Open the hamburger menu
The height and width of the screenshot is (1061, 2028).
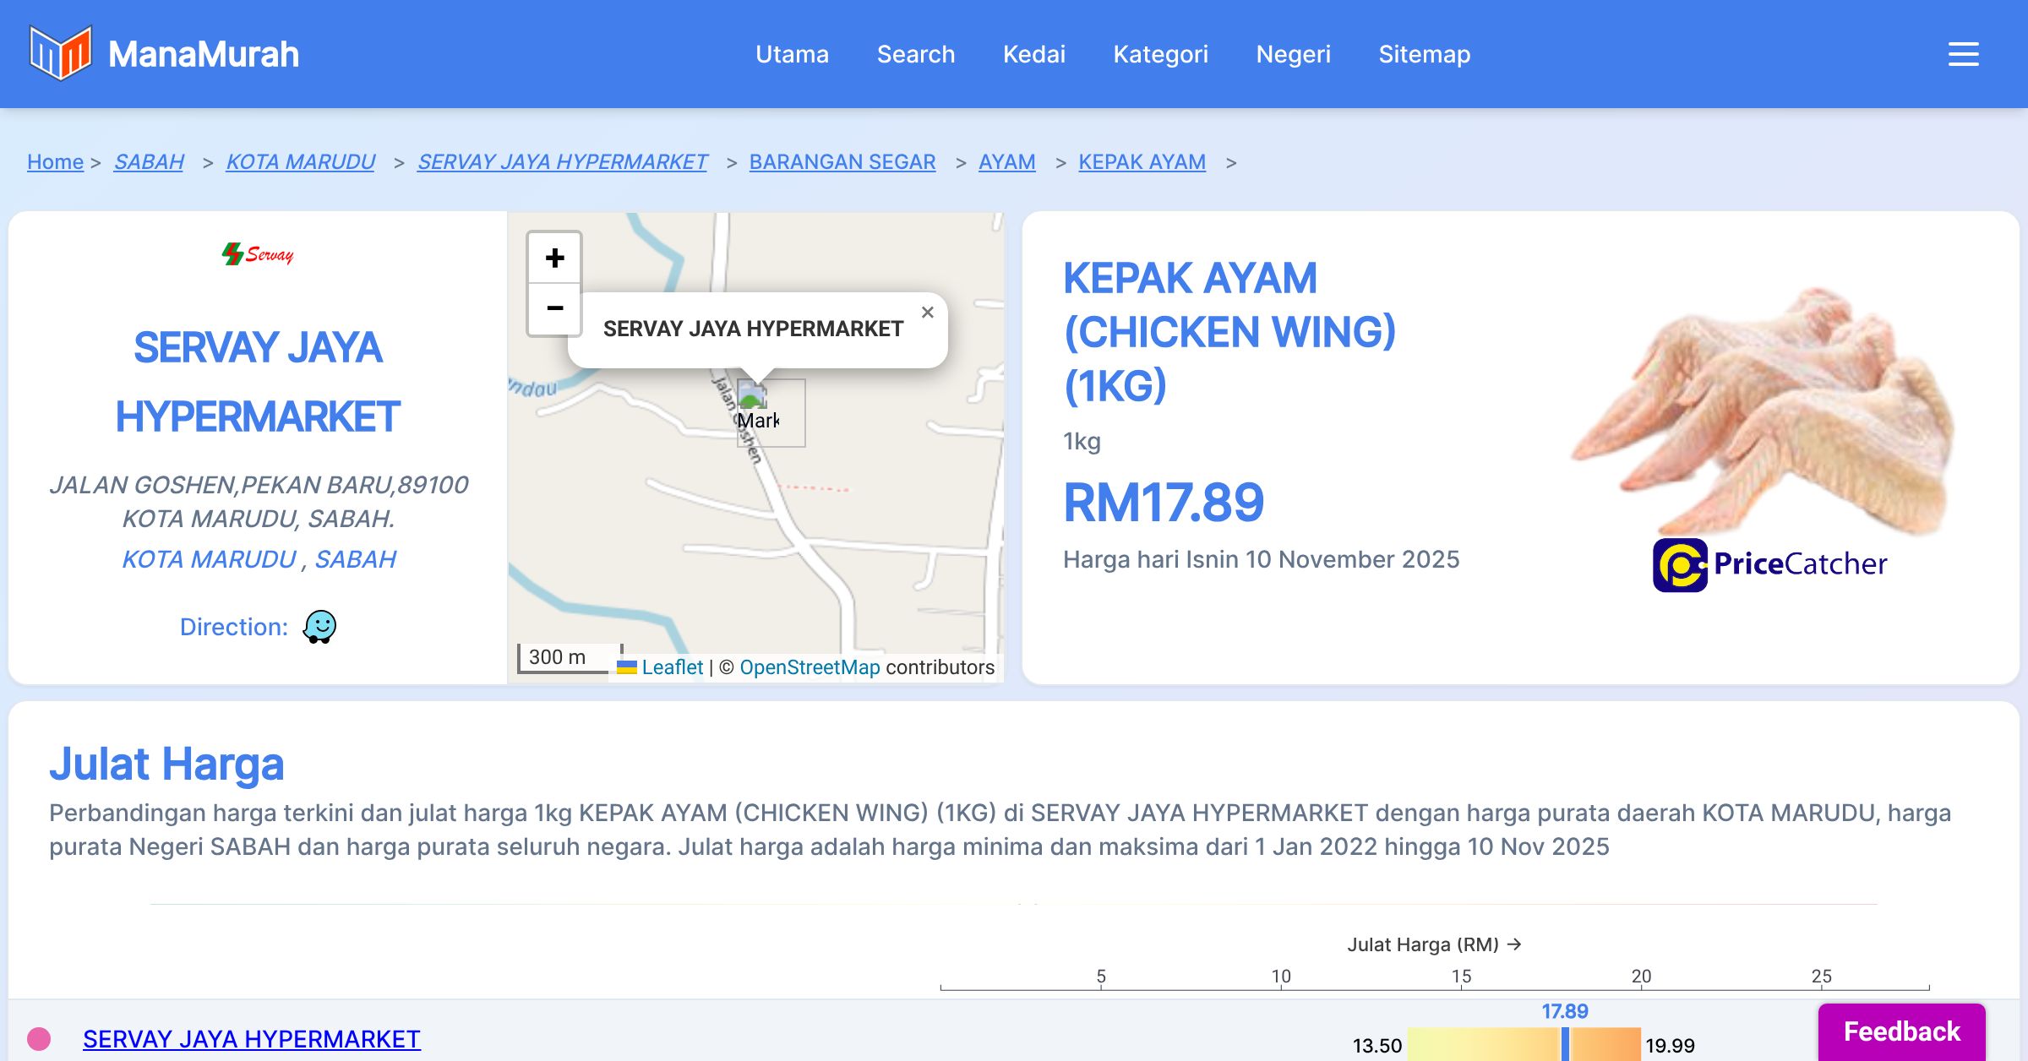1963,54
